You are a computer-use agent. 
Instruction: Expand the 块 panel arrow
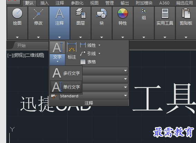point(102,37)
